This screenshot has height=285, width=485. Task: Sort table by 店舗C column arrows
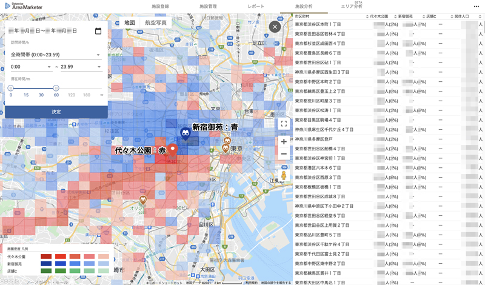pos(451,16)
